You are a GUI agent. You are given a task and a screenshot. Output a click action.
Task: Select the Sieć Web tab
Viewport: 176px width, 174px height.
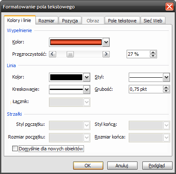coord(153,21)
